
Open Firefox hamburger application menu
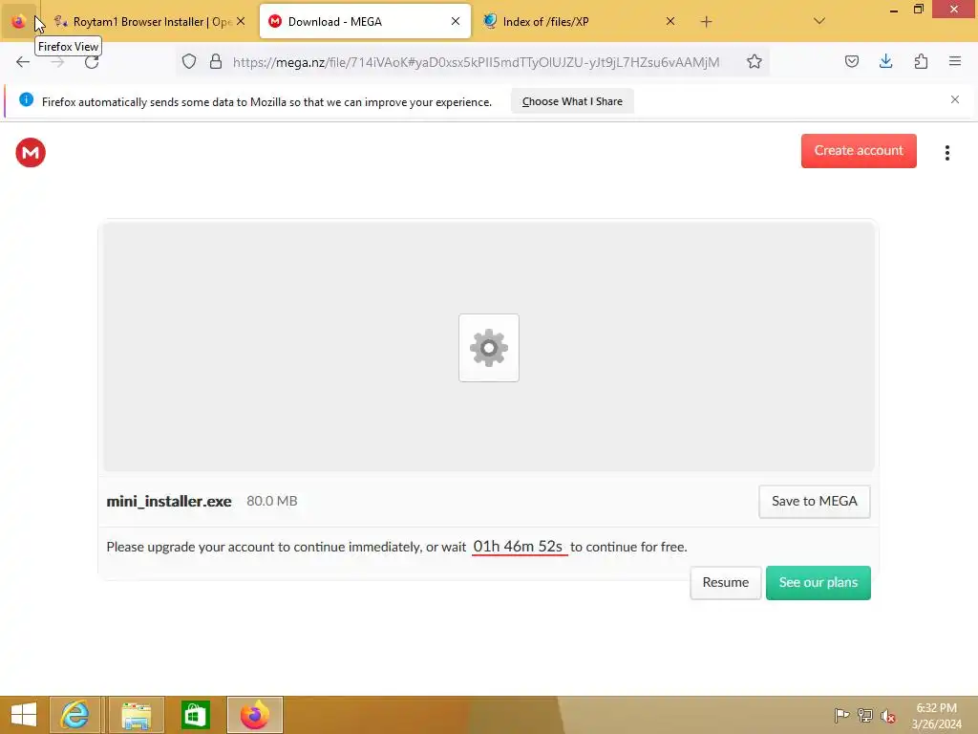click(954, 62)
